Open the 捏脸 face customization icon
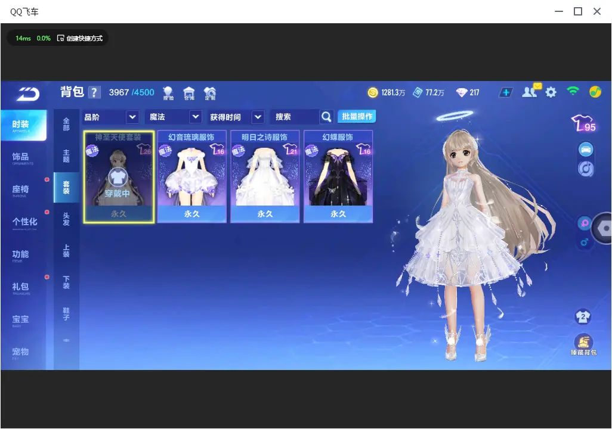 point(168,93)
